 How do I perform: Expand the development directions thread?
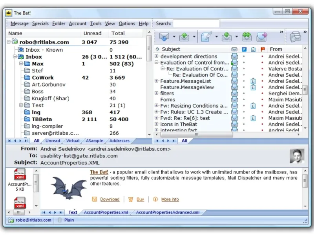157,56
